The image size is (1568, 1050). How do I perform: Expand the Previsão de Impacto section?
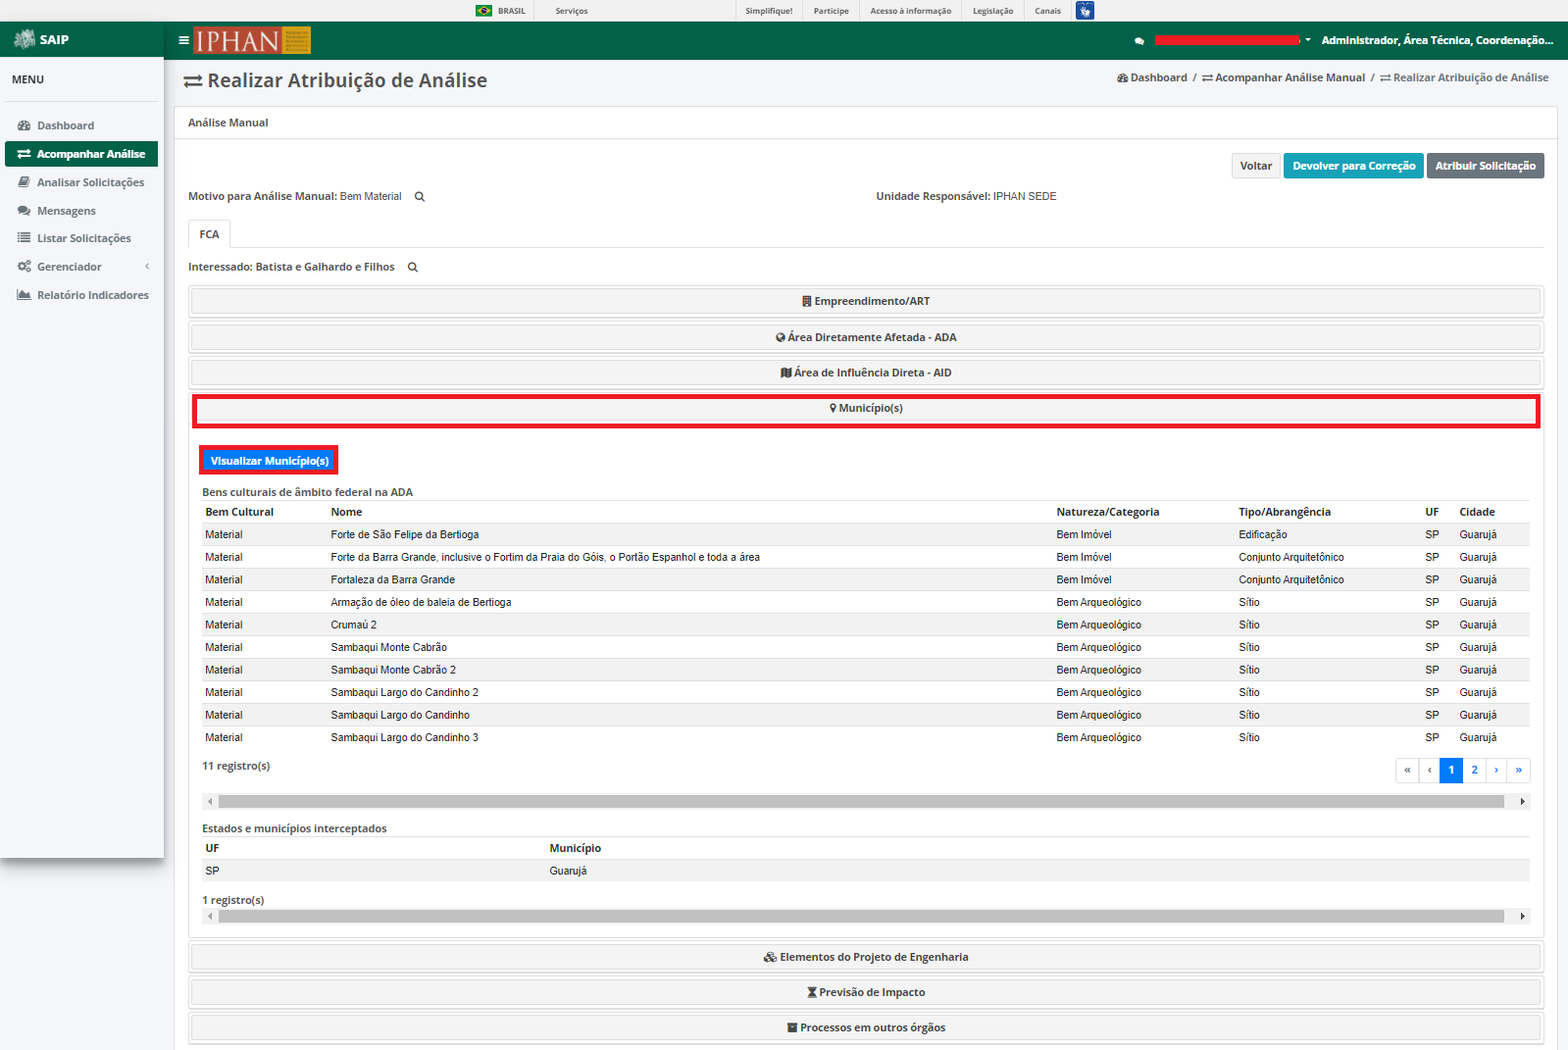tap(866, 992)
